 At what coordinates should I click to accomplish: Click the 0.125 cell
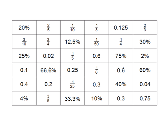click(x=121, y=28)
